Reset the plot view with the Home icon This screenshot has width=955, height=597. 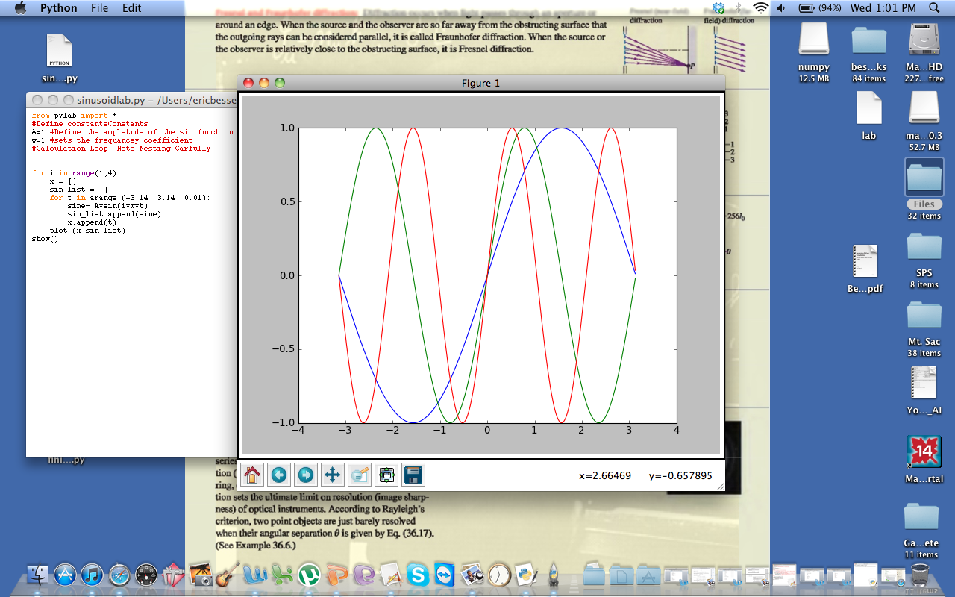click(x=253, y=475)
